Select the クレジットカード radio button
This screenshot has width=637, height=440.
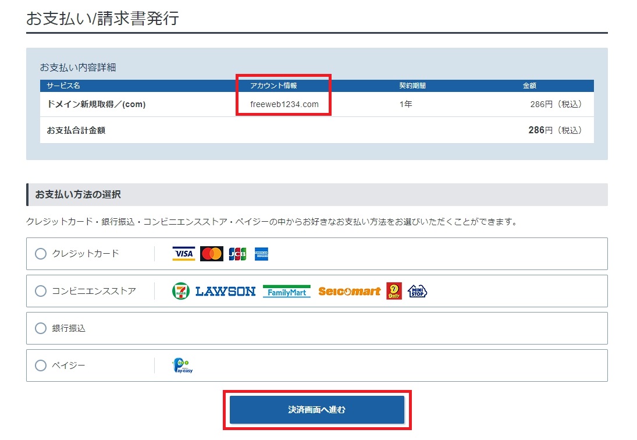click(41, 254)
